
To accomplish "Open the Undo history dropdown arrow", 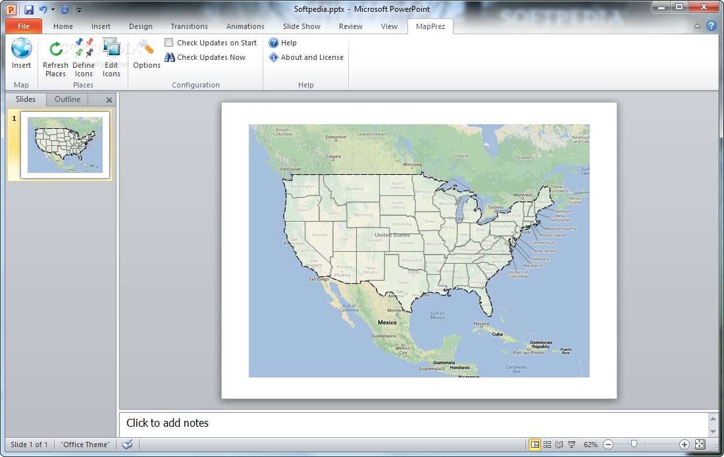I will click(53, 10).
